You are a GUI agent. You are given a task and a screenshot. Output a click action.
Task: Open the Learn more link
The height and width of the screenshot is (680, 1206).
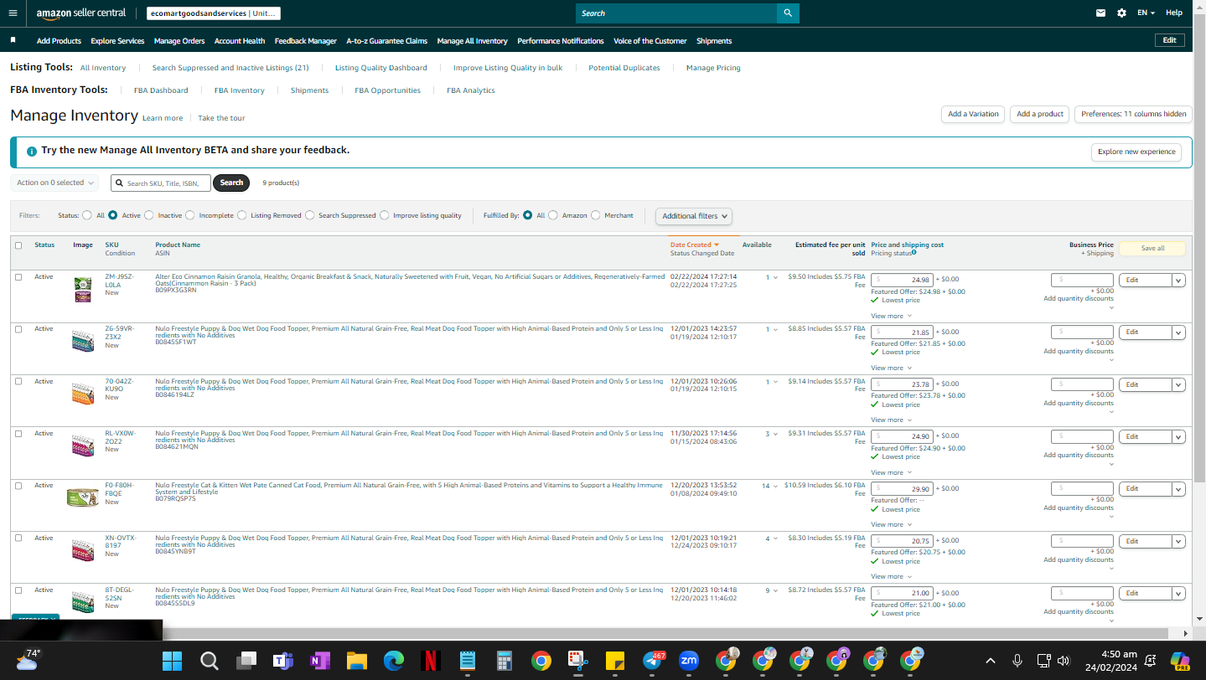pos(163,118)
